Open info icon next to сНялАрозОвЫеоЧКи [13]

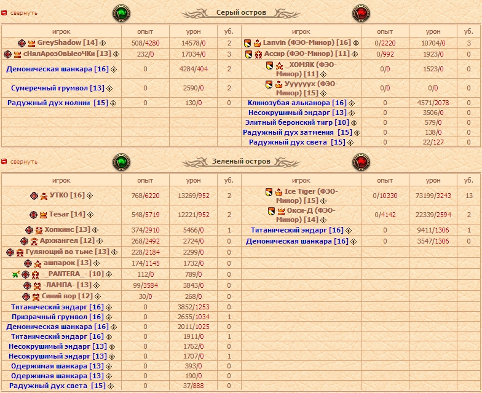click(116, 54)
